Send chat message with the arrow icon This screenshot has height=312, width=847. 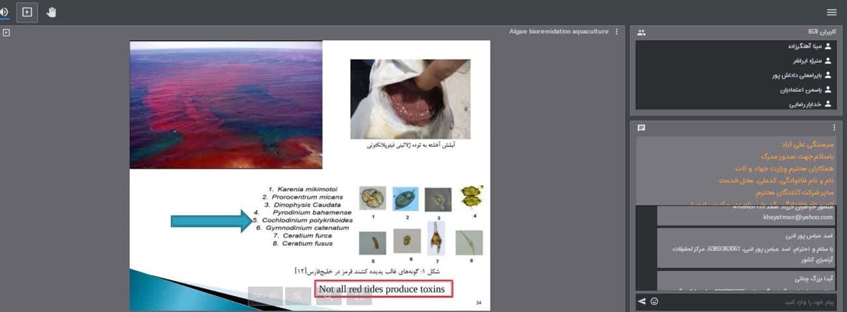coord(641,301)
